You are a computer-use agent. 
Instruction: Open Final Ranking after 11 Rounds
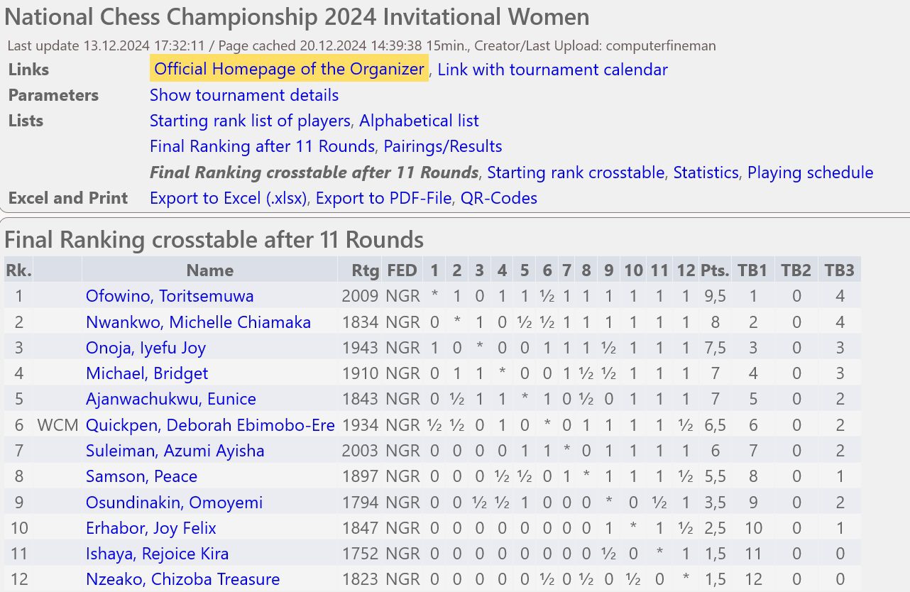[x=262, y=146]
